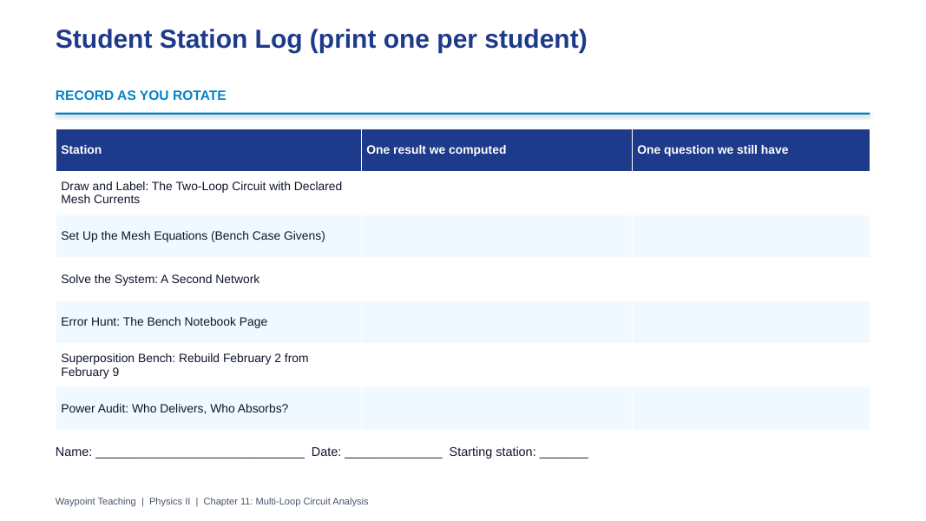Select 'Solve the System: A Second Network' cell
The width and height of the screenshot is (926, 521).
coord(208,280)
